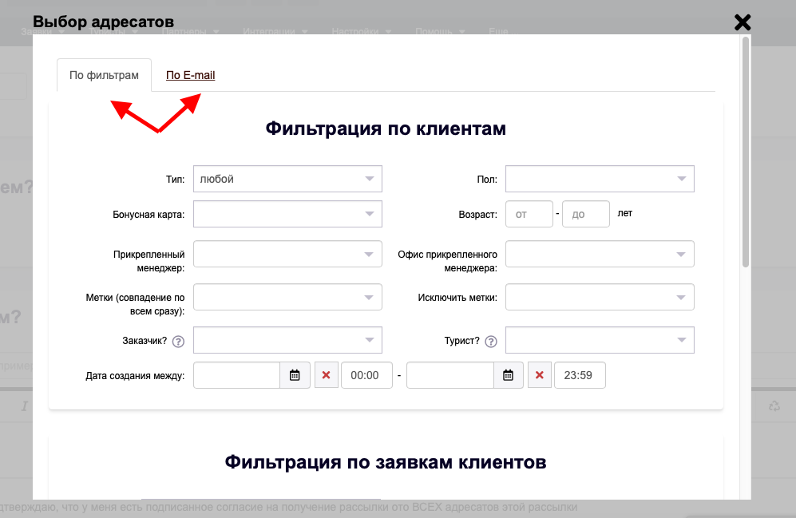
Task: Expand the Исключить метки dropdown
Action: [x=600, y=297]
